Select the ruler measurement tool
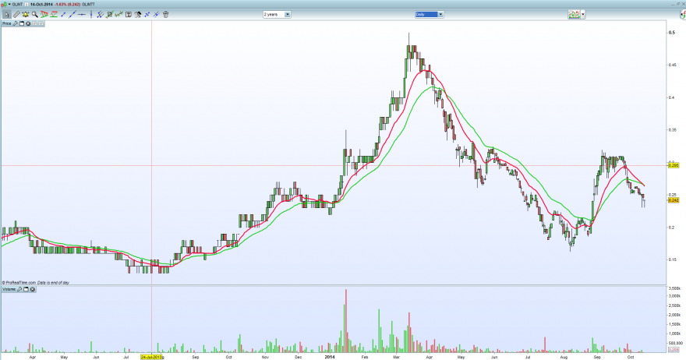This screenshot has height=360, width=686. pos(16,15)
